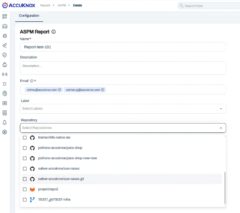Image resolution: width=240 pixels, height=213 pixels.
Task: Collapse the Select Repositories dropdown arrow
Action: (x=221, y=128)
